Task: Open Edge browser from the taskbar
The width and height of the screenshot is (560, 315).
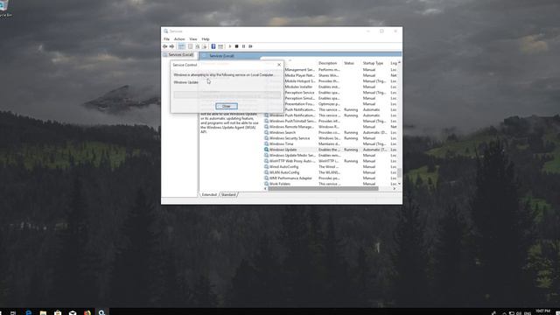Action: click(x=28, y=312)
